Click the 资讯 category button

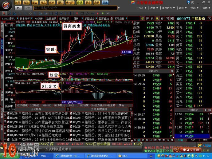[x=80, y=2]
